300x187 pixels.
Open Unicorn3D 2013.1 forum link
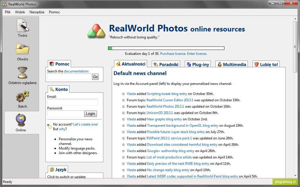160,113
